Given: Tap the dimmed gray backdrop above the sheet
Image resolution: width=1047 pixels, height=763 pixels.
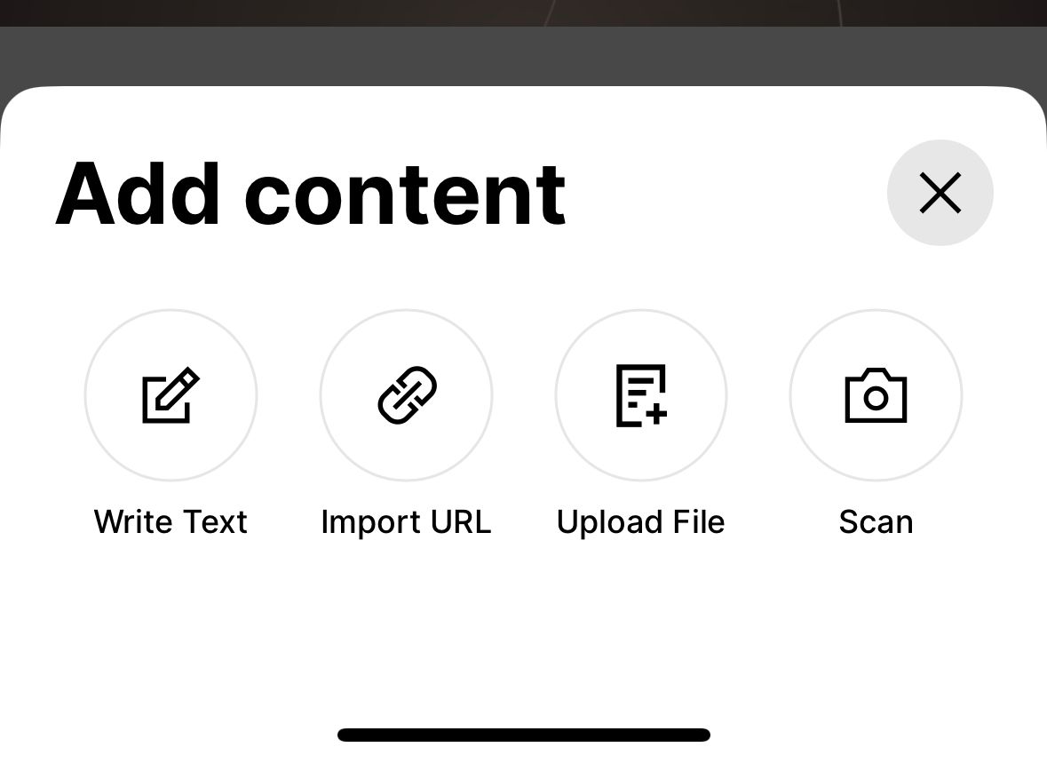Looking at the screenshot, I should (524, 56).
